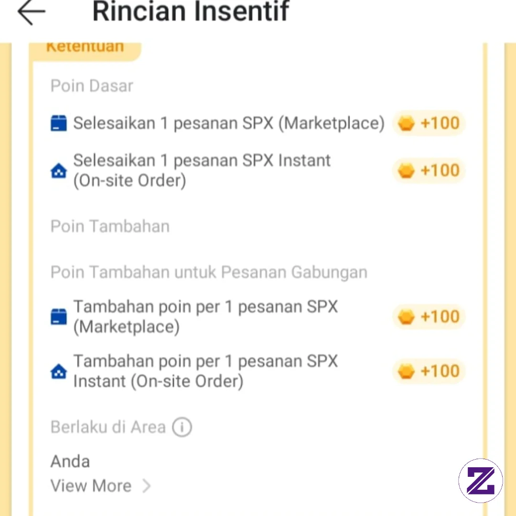Viewport: 516px width, 516px height.
Task: Tap the purple Z logo floating button
Action: (481, 481)
